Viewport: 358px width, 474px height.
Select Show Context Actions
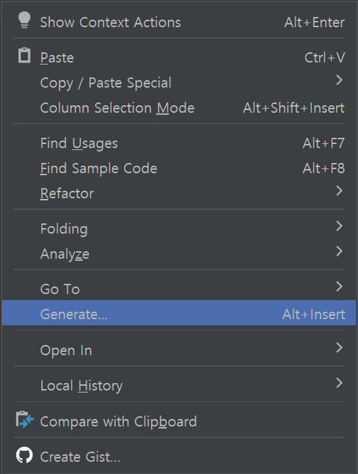[179, 22]
